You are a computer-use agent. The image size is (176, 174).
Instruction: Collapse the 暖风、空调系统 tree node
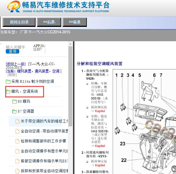tap(24, 92)
